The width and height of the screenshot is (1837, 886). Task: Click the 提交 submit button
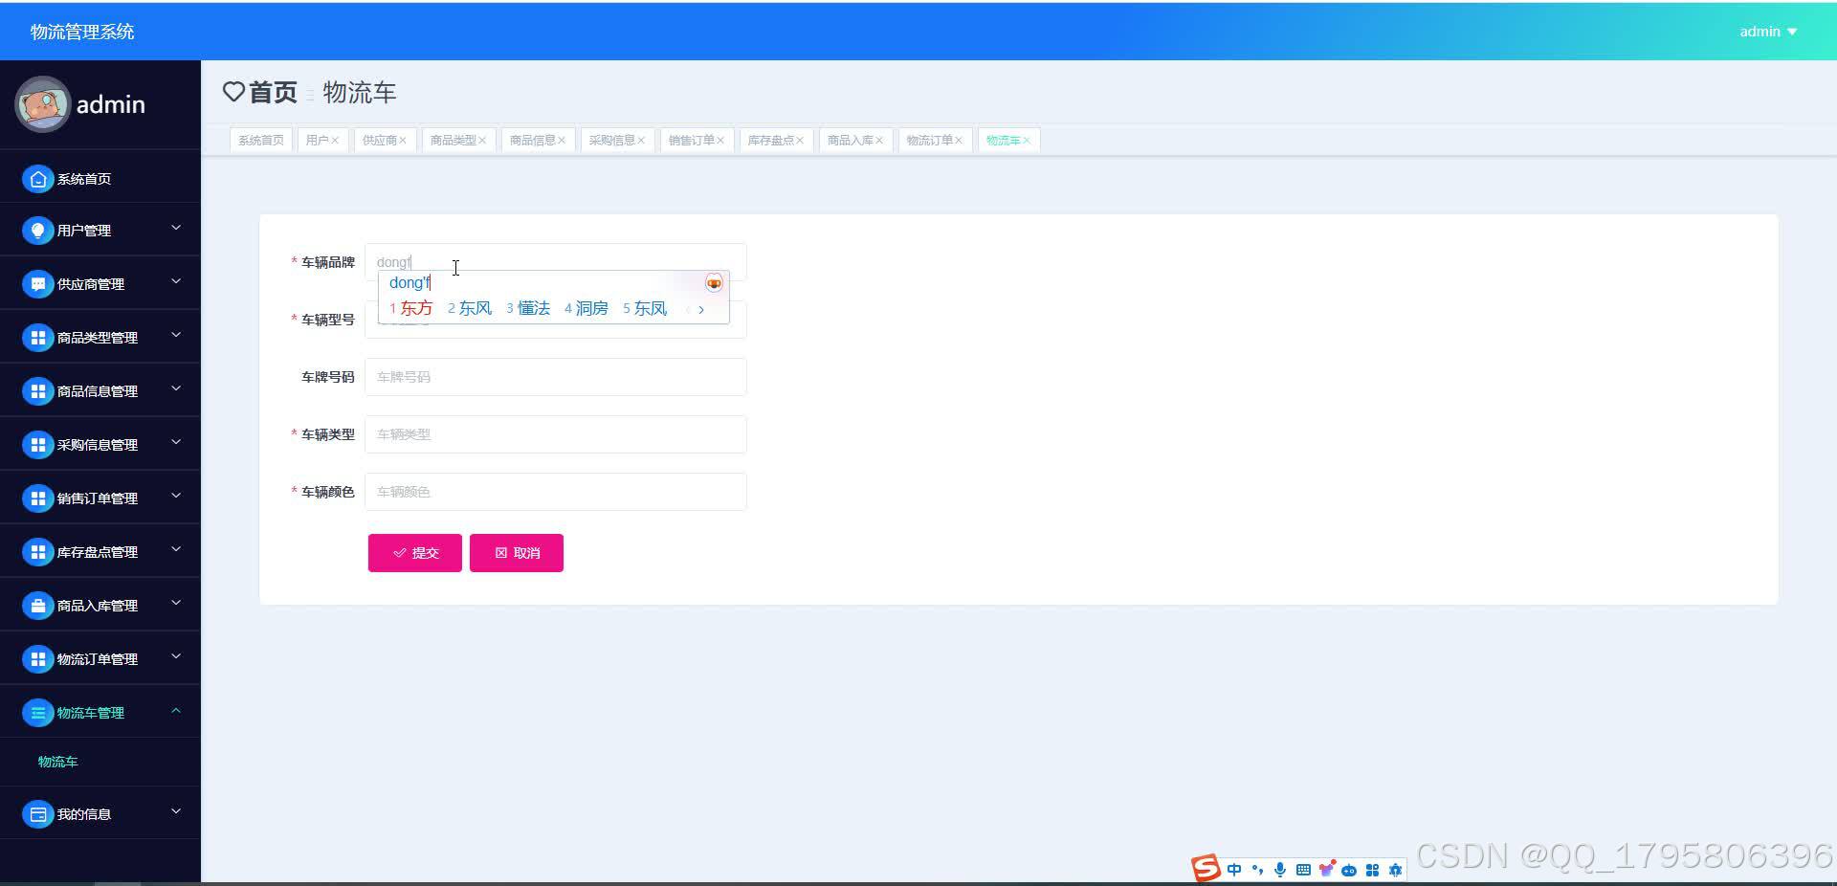(415, 553)
